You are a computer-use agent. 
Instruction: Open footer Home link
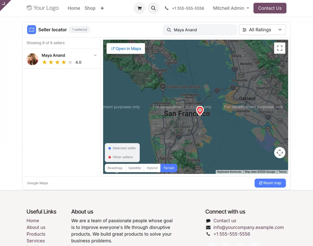[x=33, y=221]
